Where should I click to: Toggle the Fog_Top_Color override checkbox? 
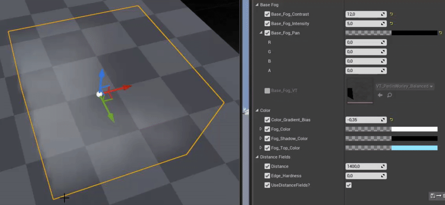click(x=267, y=148)
